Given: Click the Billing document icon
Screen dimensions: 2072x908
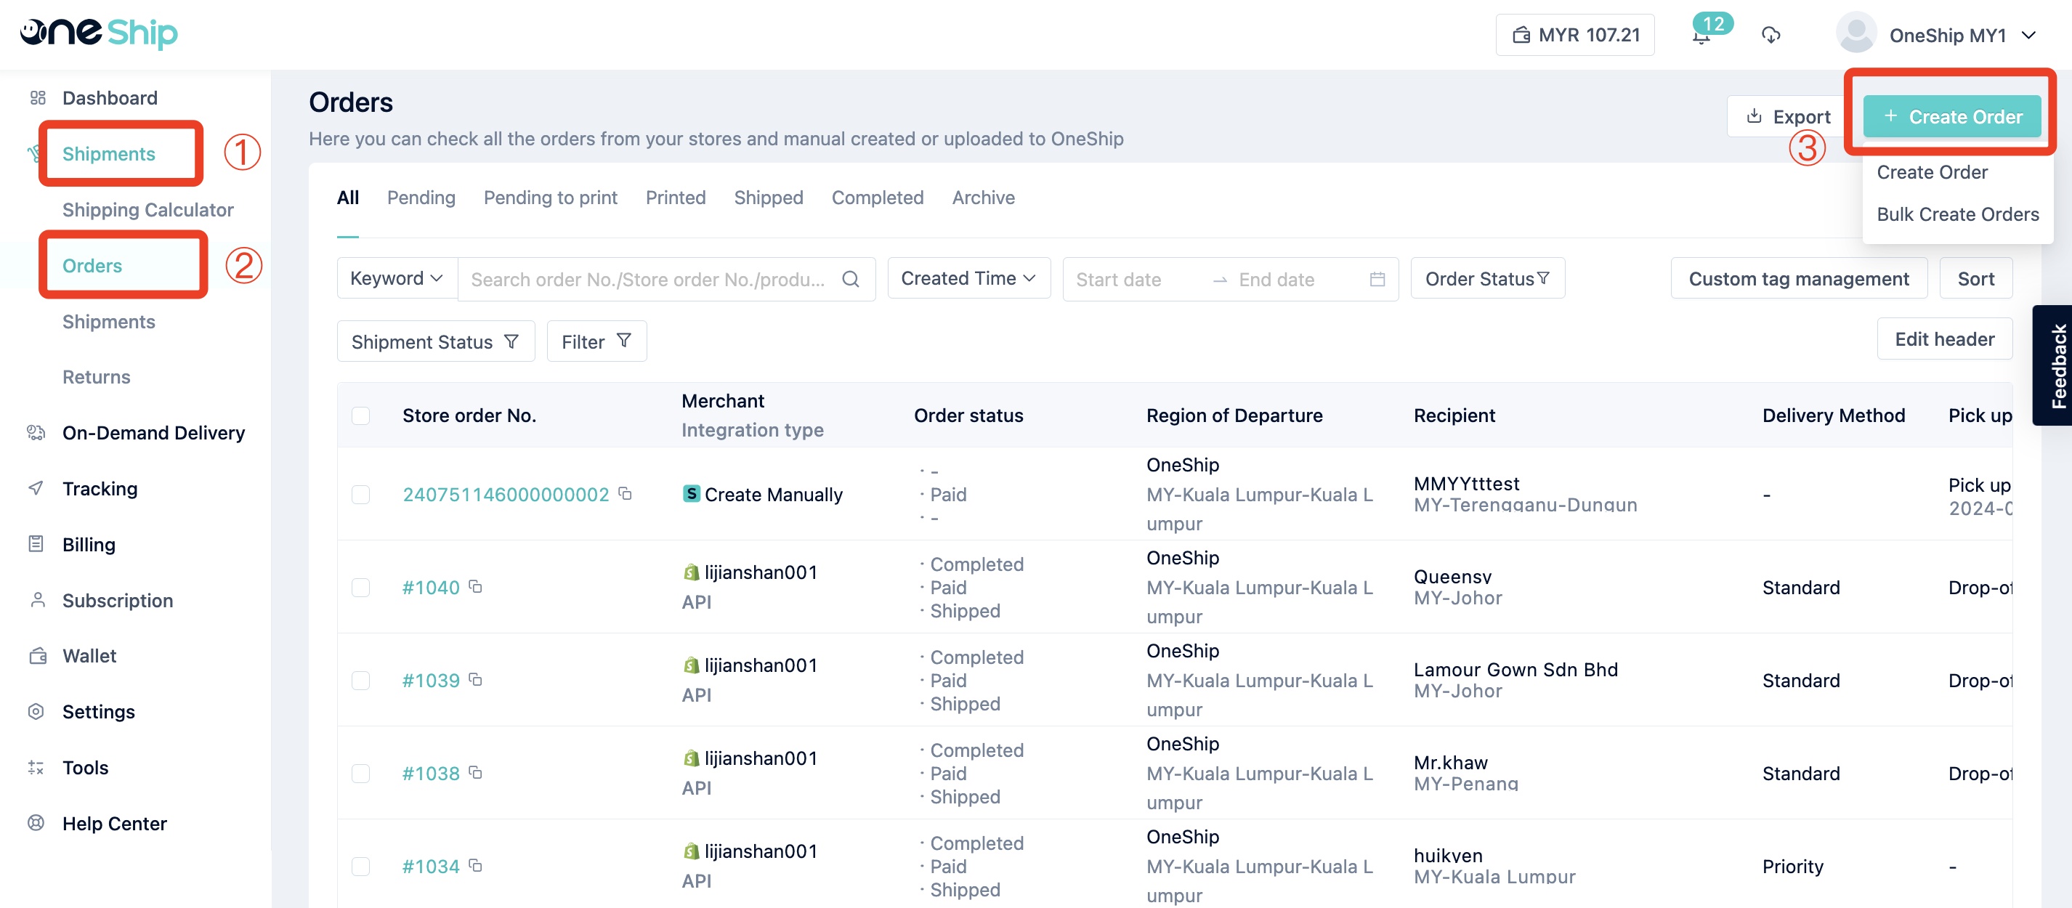Looking at the screenshot, I should pyautogui.click(x=36, y=543).
